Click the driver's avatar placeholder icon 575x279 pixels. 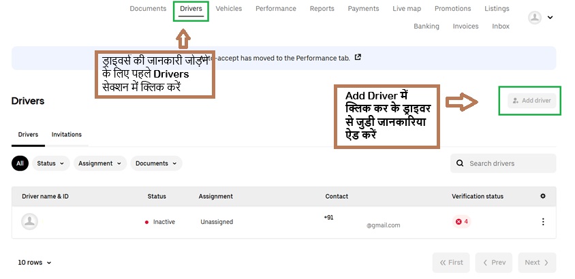(x=29, y=222)
